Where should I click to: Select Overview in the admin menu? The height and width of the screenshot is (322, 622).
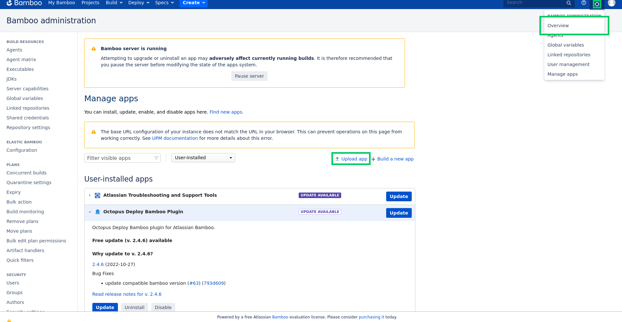tap(558, 26)
